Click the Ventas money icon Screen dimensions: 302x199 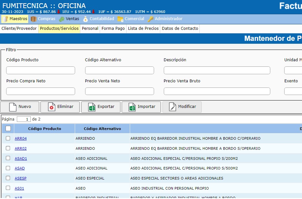(62, 19)
